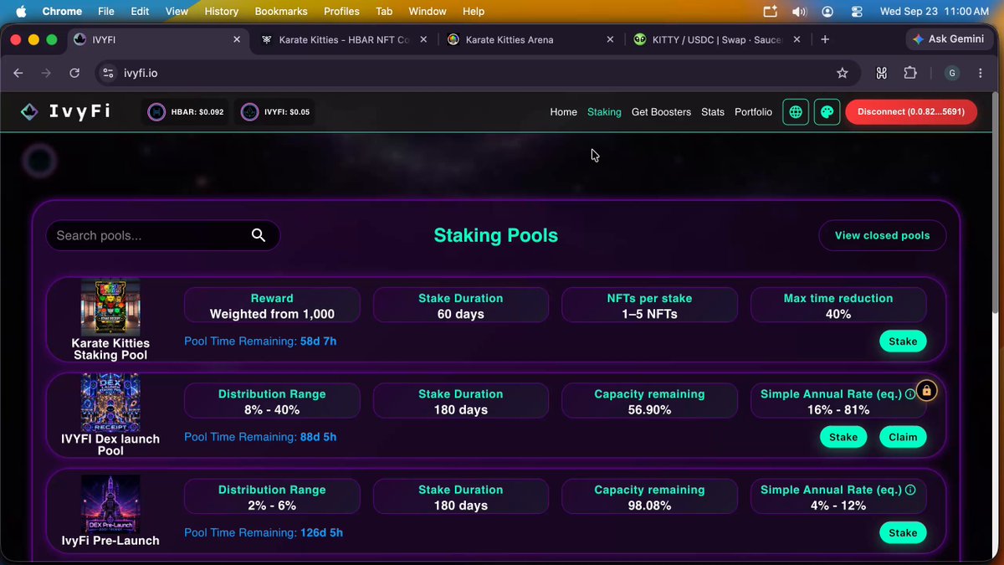1004x565 pixels.
Task: Stake in the Karate Kitties Staking Pool
Action: pos(903,342)
